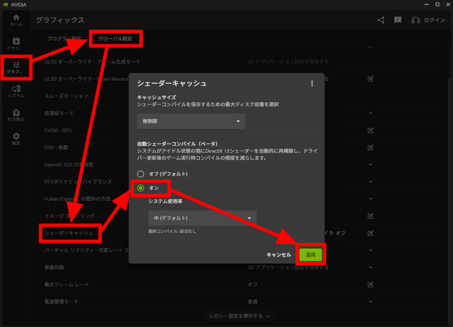The height and width of the screenshot is (327, 453).
Task: Open the キャッシュサイズ dropdown showing 無制限
Action: pyautogui.click(x=191, y=121)
